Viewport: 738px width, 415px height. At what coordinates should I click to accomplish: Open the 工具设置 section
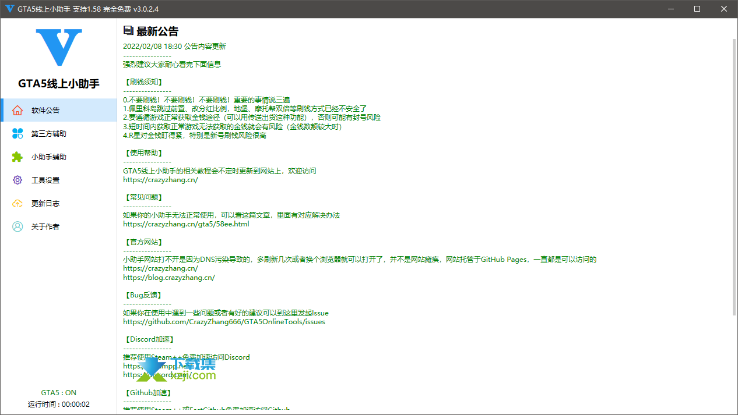click(58, 180)
